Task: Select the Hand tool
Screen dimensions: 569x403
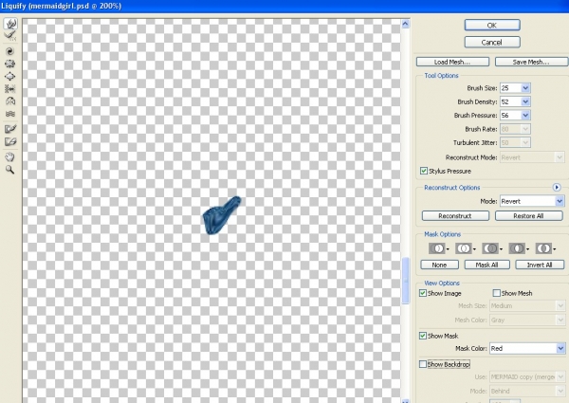Action: click(10, 156)
